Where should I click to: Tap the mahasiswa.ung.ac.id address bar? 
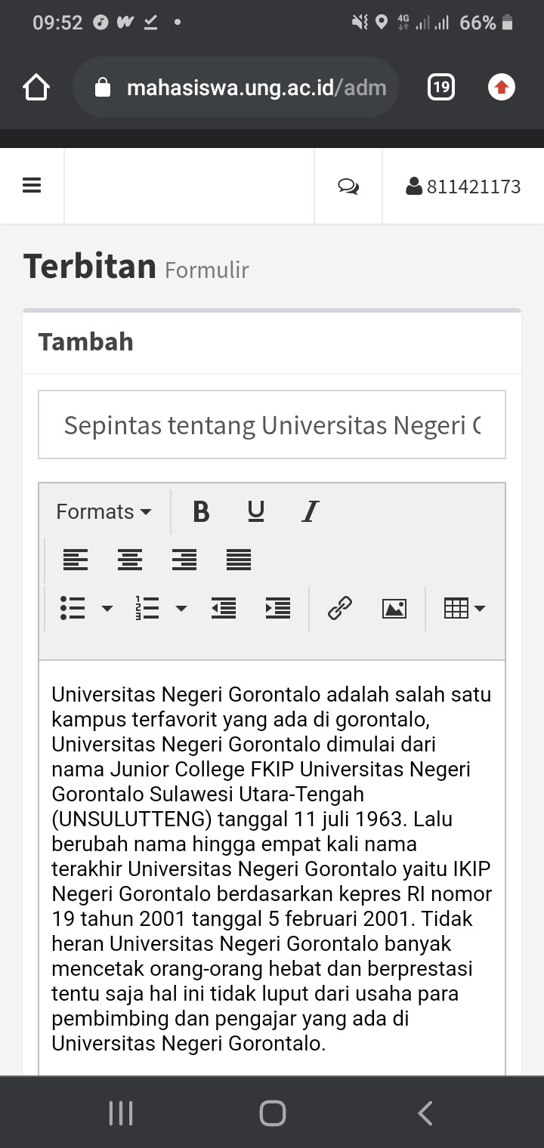(x=236, y=88)
